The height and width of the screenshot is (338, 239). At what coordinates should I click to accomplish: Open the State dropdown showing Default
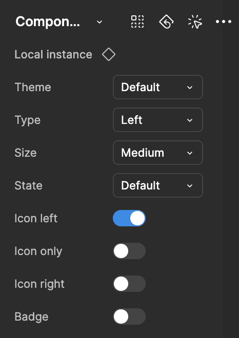coord(158,185)
